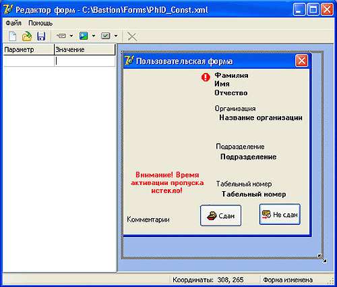Click the red exclamation warning icon
Image resolution: width=337 pixels, height=287 pixels.
pos(206,77)
